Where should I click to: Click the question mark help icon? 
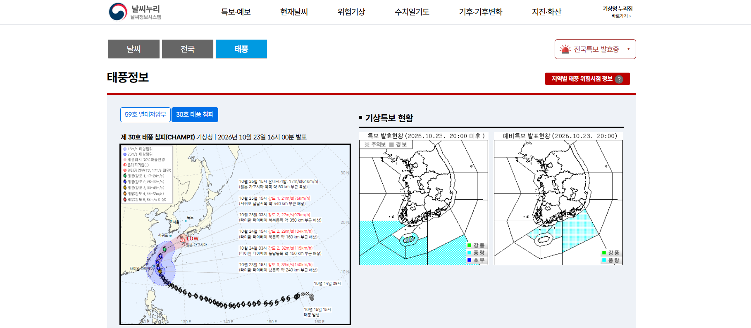coord(619,79)
